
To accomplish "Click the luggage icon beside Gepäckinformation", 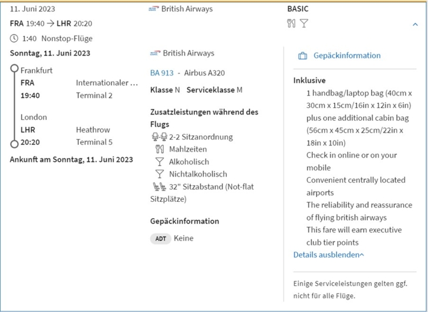I will pyautogui.click(x=302, y=56).
